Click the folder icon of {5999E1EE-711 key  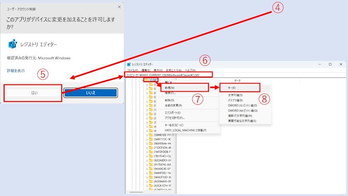click(151, 135)
